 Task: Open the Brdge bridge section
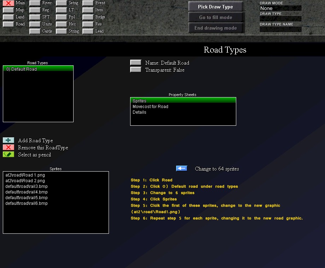(88, 17)
